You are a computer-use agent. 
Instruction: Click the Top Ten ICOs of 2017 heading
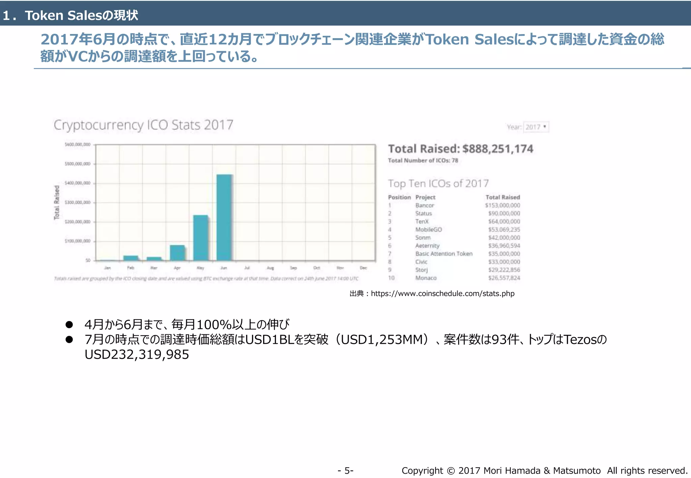[438, 183]
